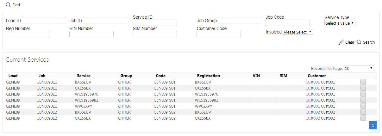Sort by Customer column header
Image resolution: width=382 pixels, height=136 pixels.
(x=317, y=76)
